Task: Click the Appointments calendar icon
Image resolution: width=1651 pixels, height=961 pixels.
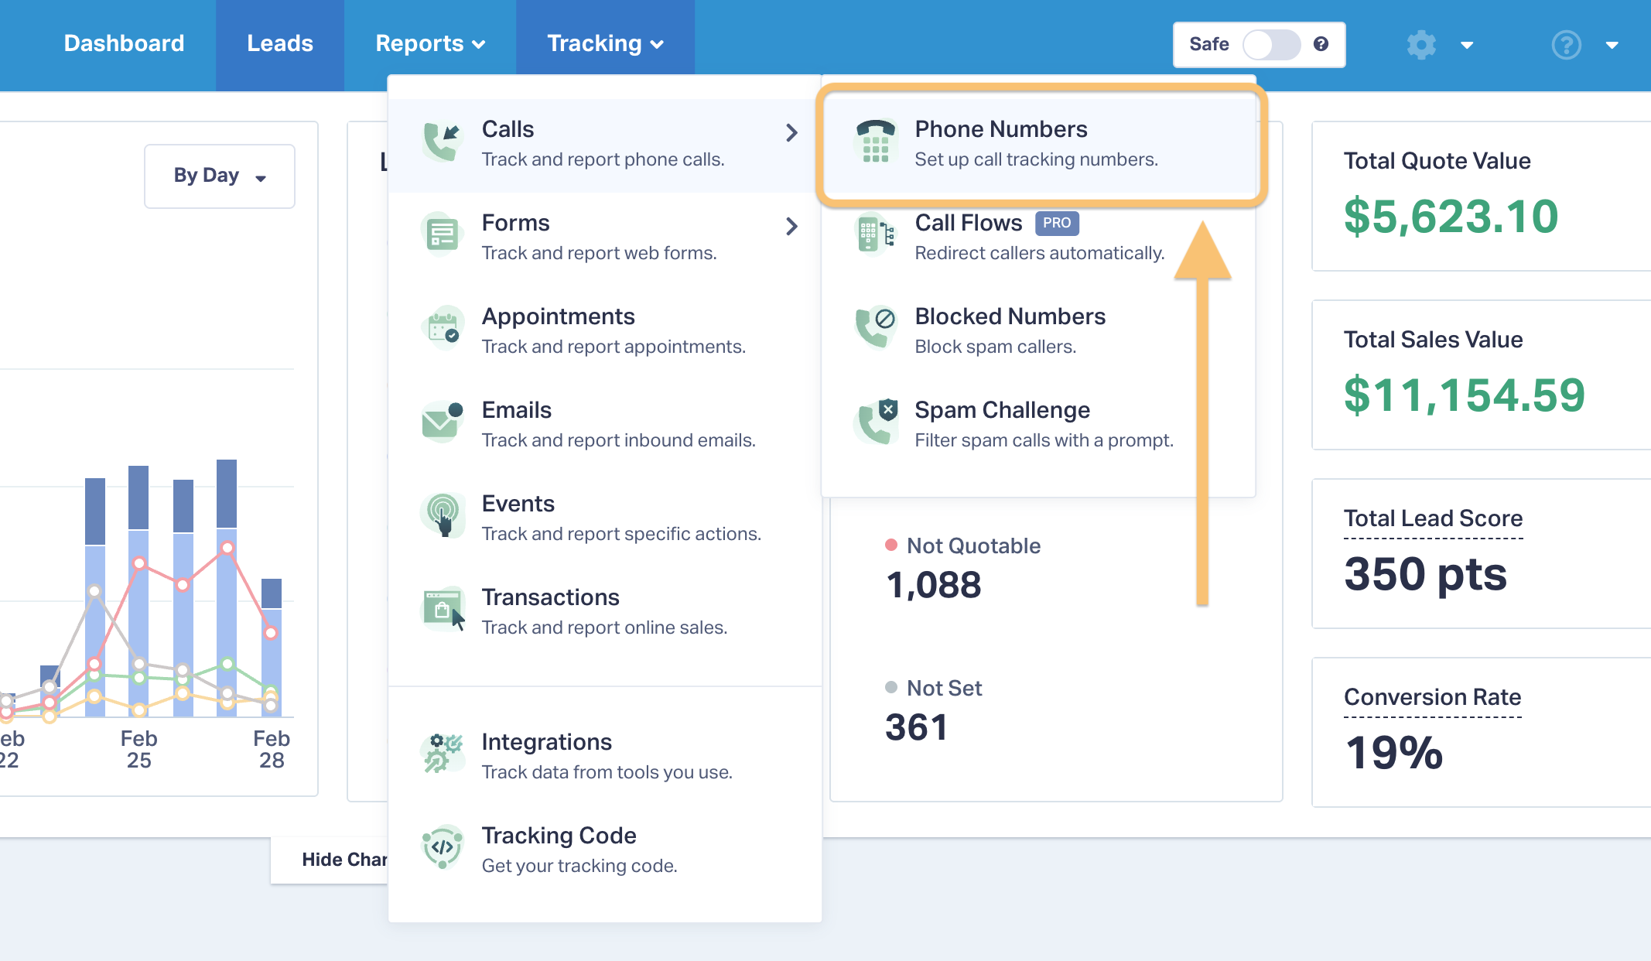Action: 443,328
